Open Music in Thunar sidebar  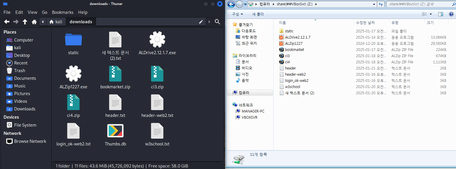[20, 86]
